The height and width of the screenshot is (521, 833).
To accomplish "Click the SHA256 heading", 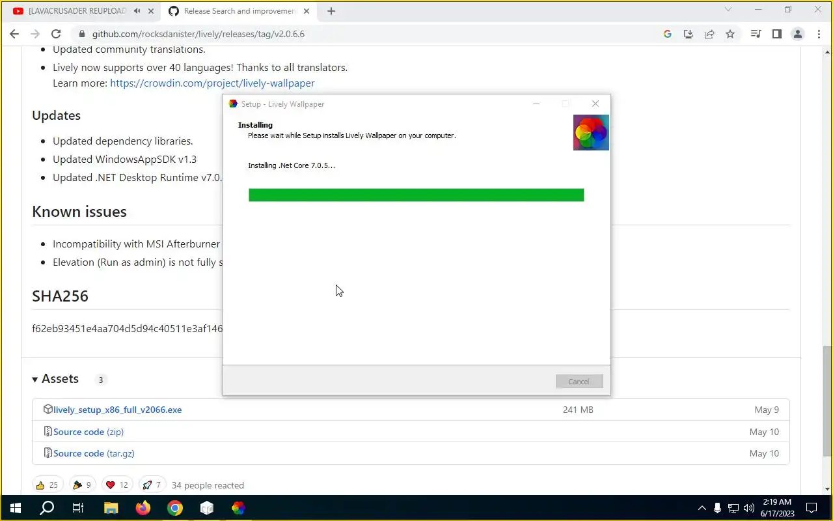I will 60,296.
